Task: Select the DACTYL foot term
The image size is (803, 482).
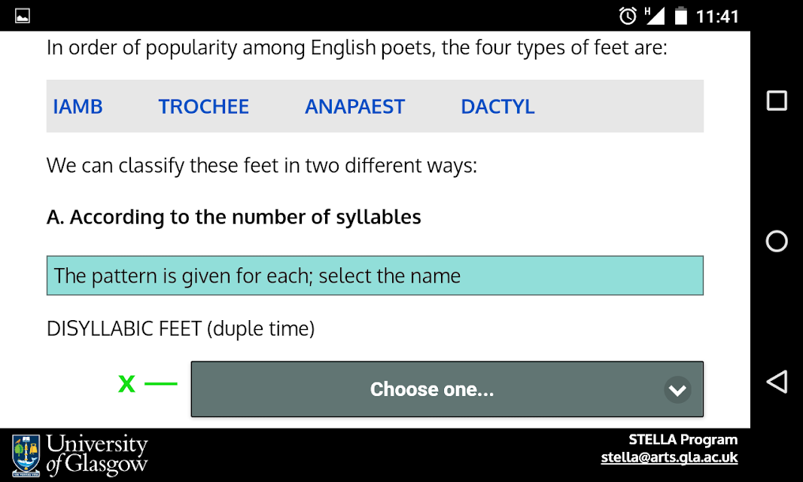Action: 497,106
